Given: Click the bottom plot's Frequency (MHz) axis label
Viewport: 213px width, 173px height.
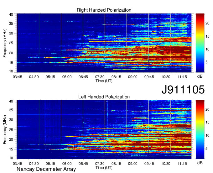Looking at the screenshot, I should point(5,130).
